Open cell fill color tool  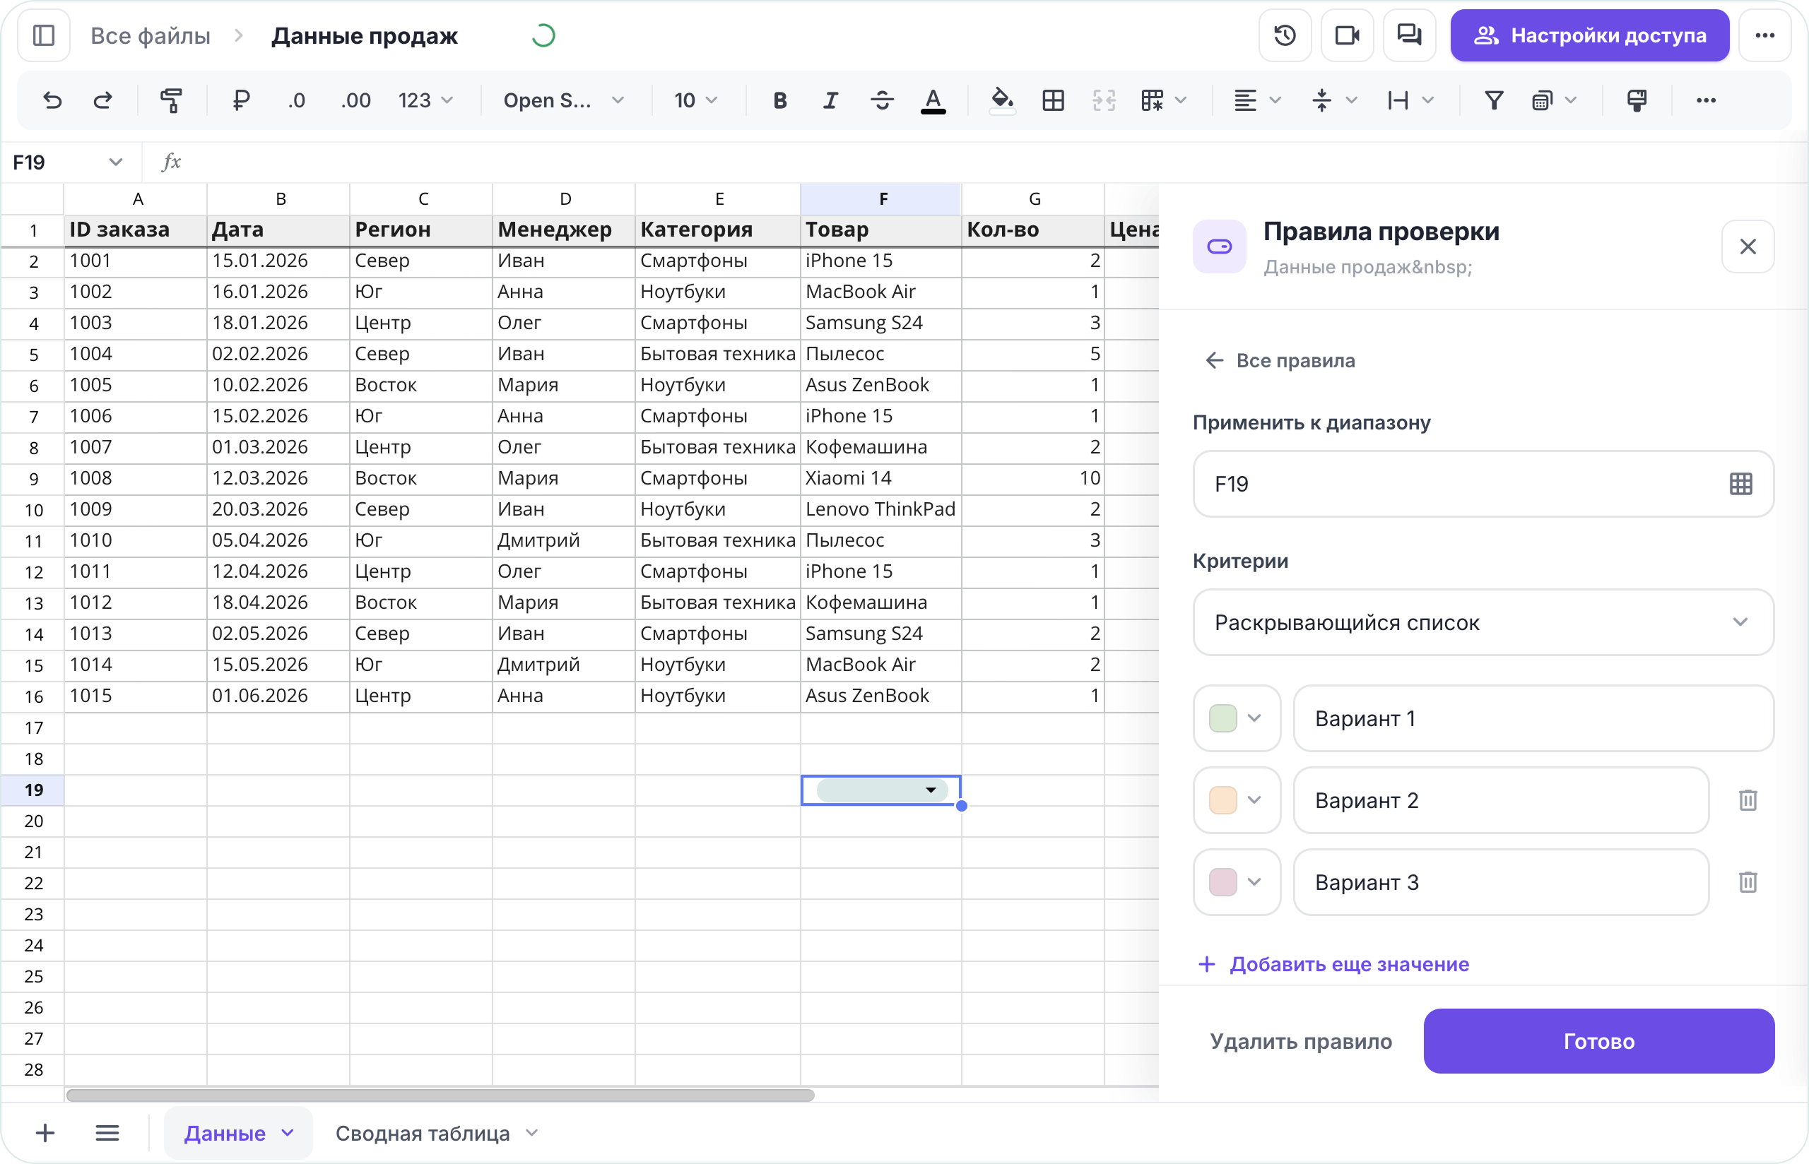(1003, 100)
